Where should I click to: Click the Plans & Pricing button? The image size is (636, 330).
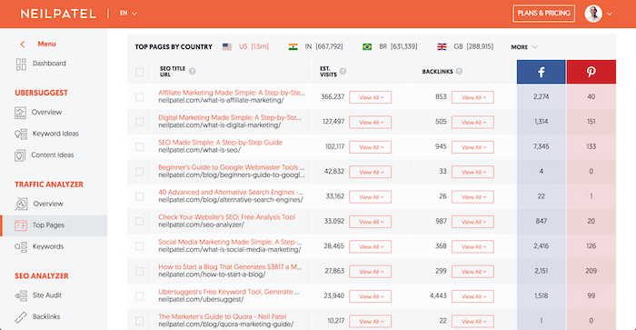(543, 14)
